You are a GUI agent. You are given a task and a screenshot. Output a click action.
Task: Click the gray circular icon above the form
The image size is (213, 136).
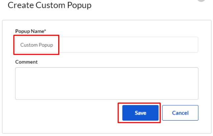tap(201, 1)
